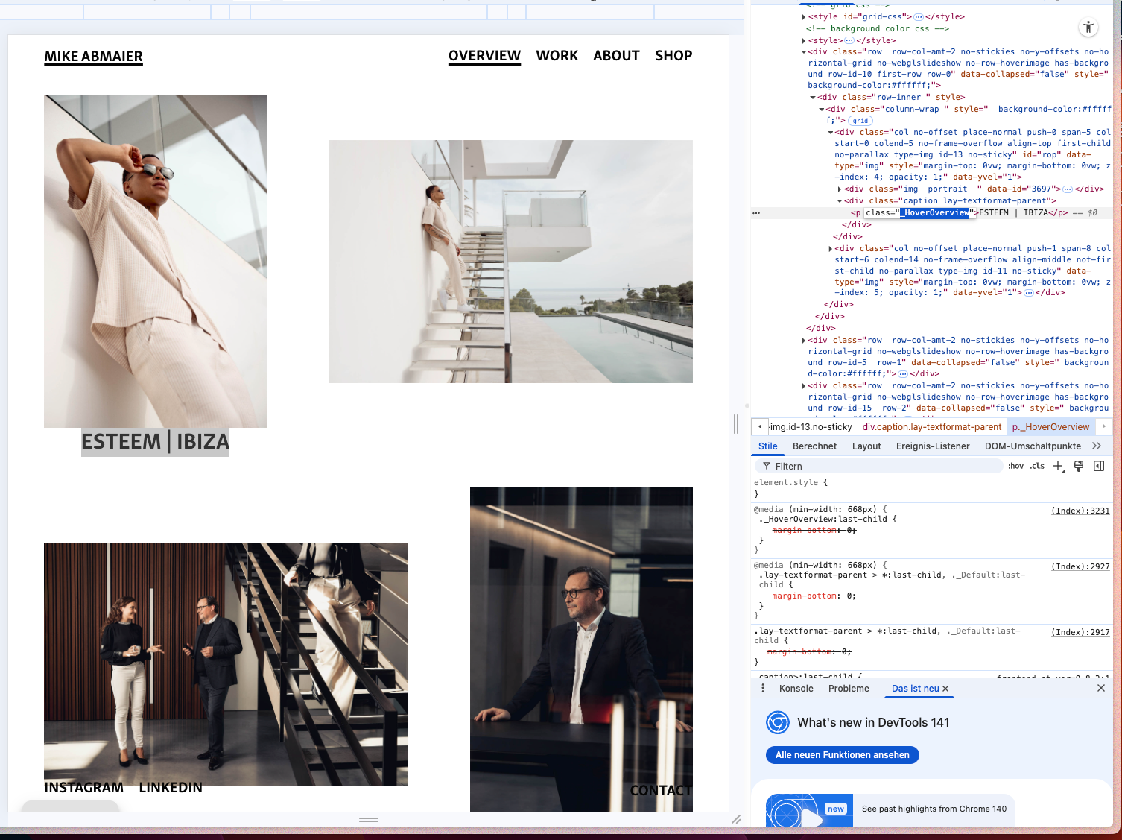Switch to the Berechnet tab
The height and width of the screenshot is (840, 1122).
[814, 446]
